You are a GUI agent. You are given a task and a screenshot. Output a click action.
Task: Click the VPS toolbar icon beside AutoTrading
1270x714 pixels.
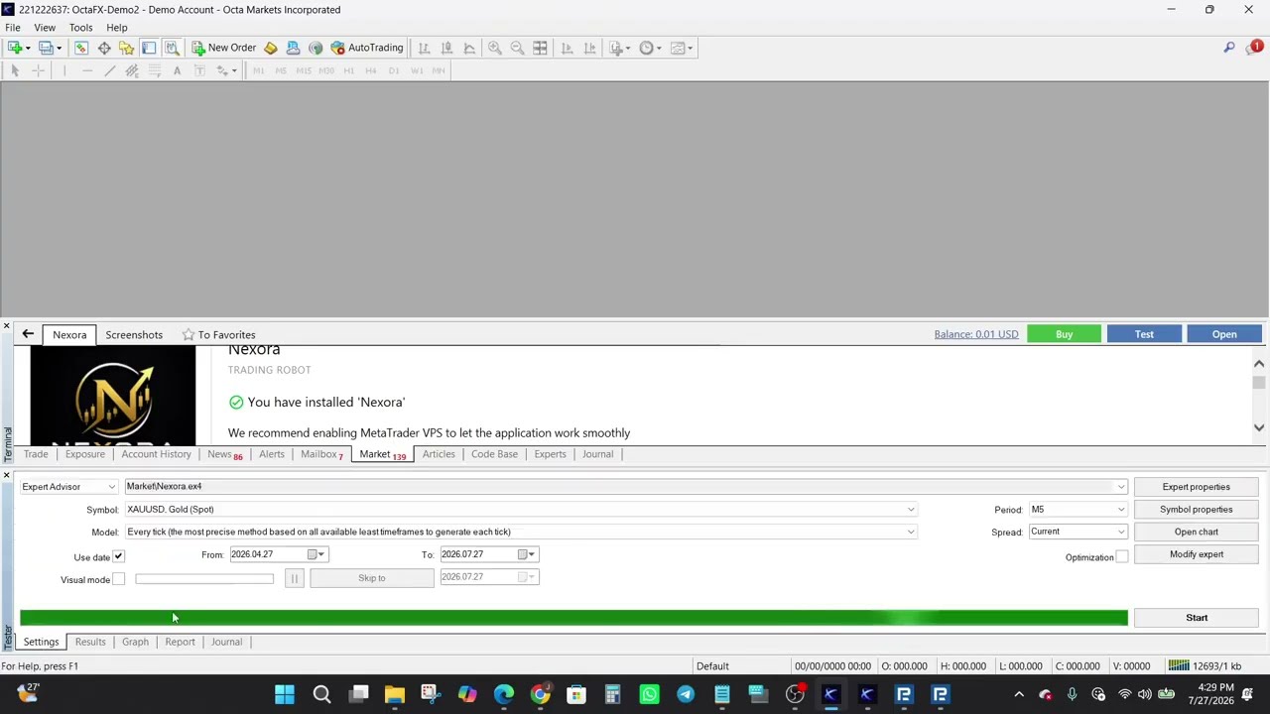[x=316, y=48]
